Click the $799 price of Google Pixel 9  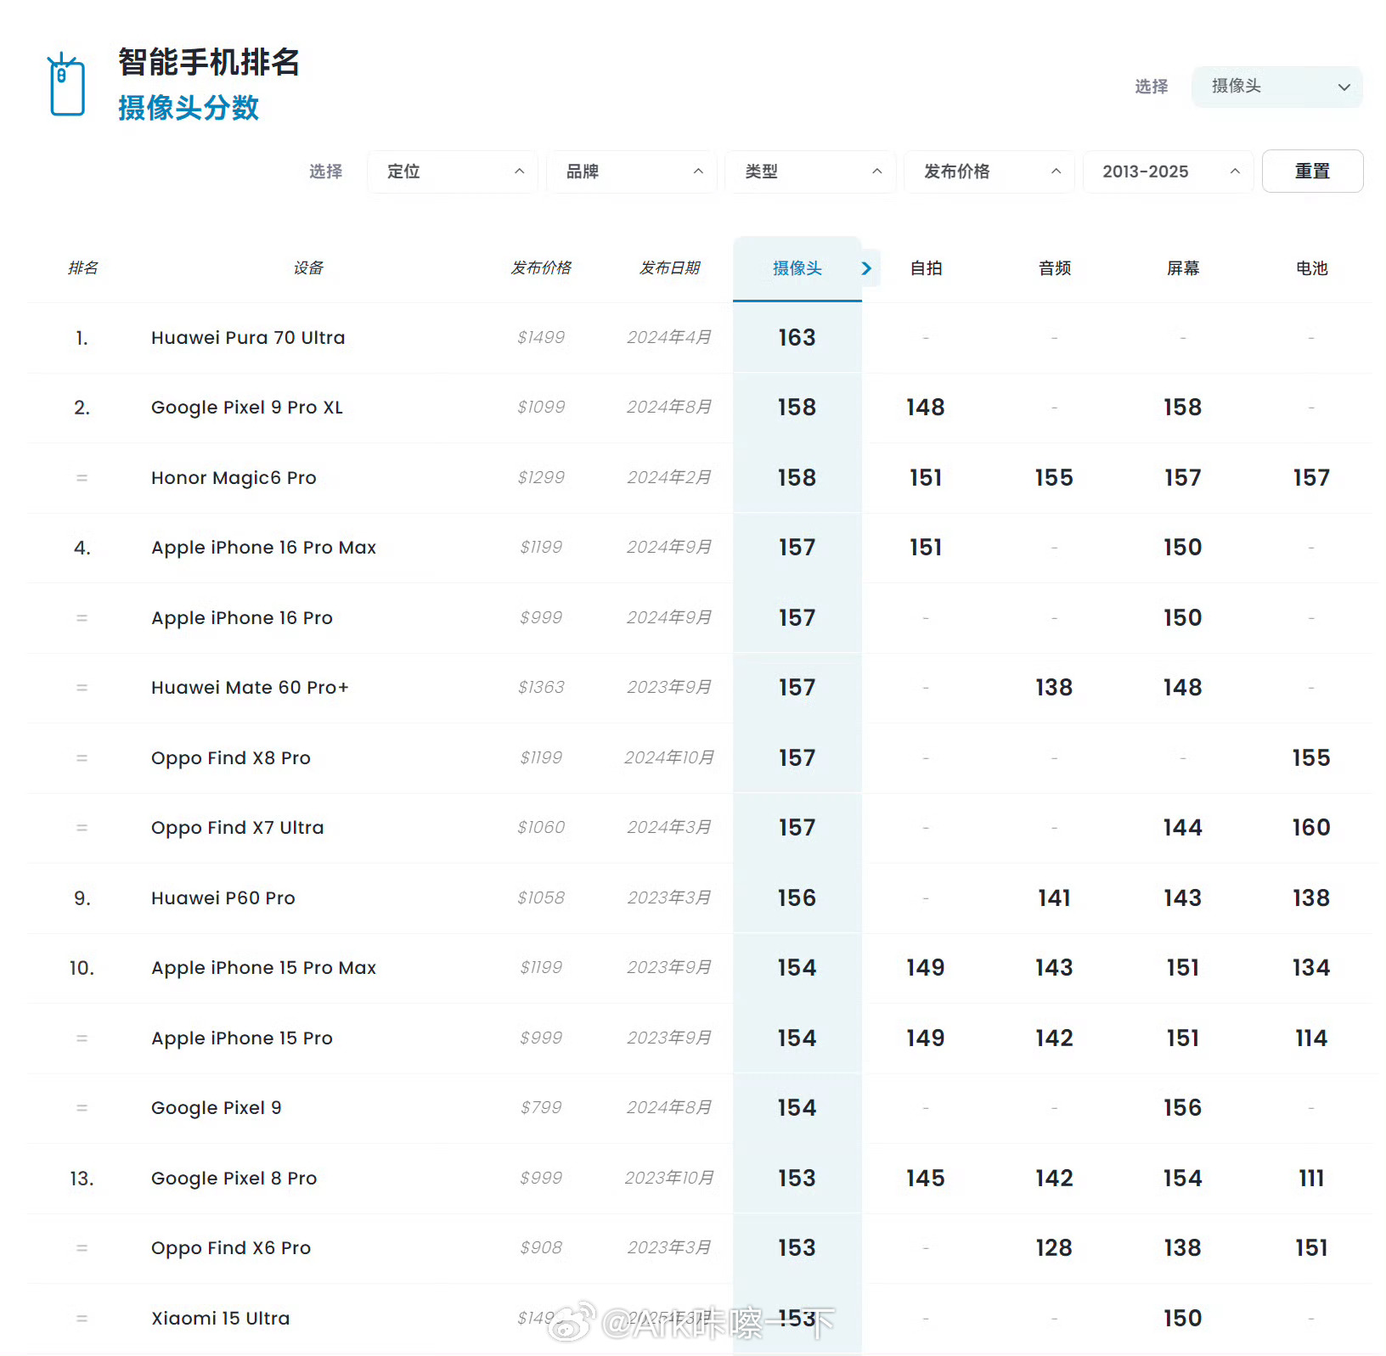(x=541, y=1108)
